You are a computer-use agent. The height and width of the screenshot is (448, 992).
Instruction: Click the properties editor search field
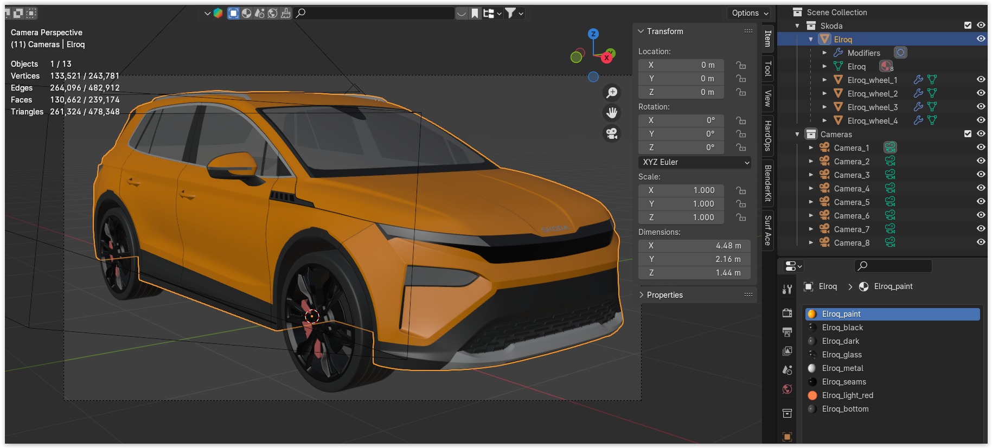point(893,266)
